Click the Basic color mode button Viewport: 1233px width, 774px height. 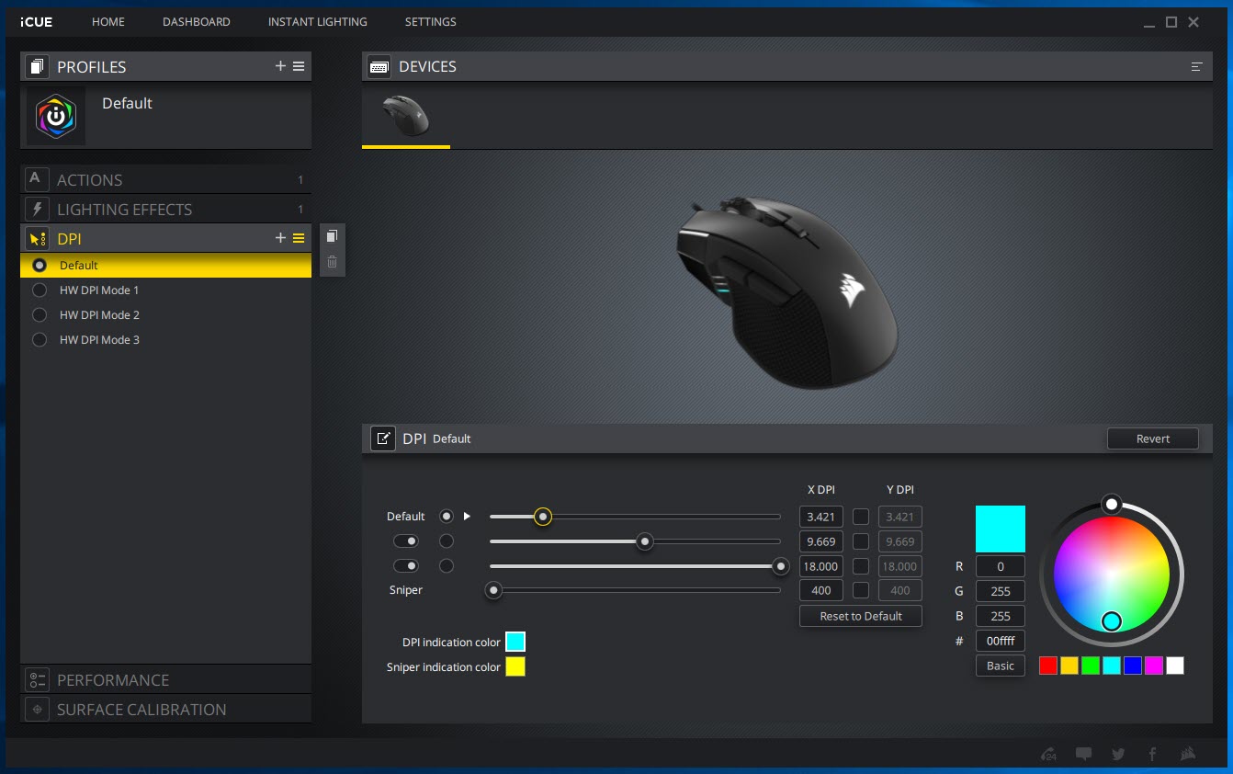(1001, 666)
